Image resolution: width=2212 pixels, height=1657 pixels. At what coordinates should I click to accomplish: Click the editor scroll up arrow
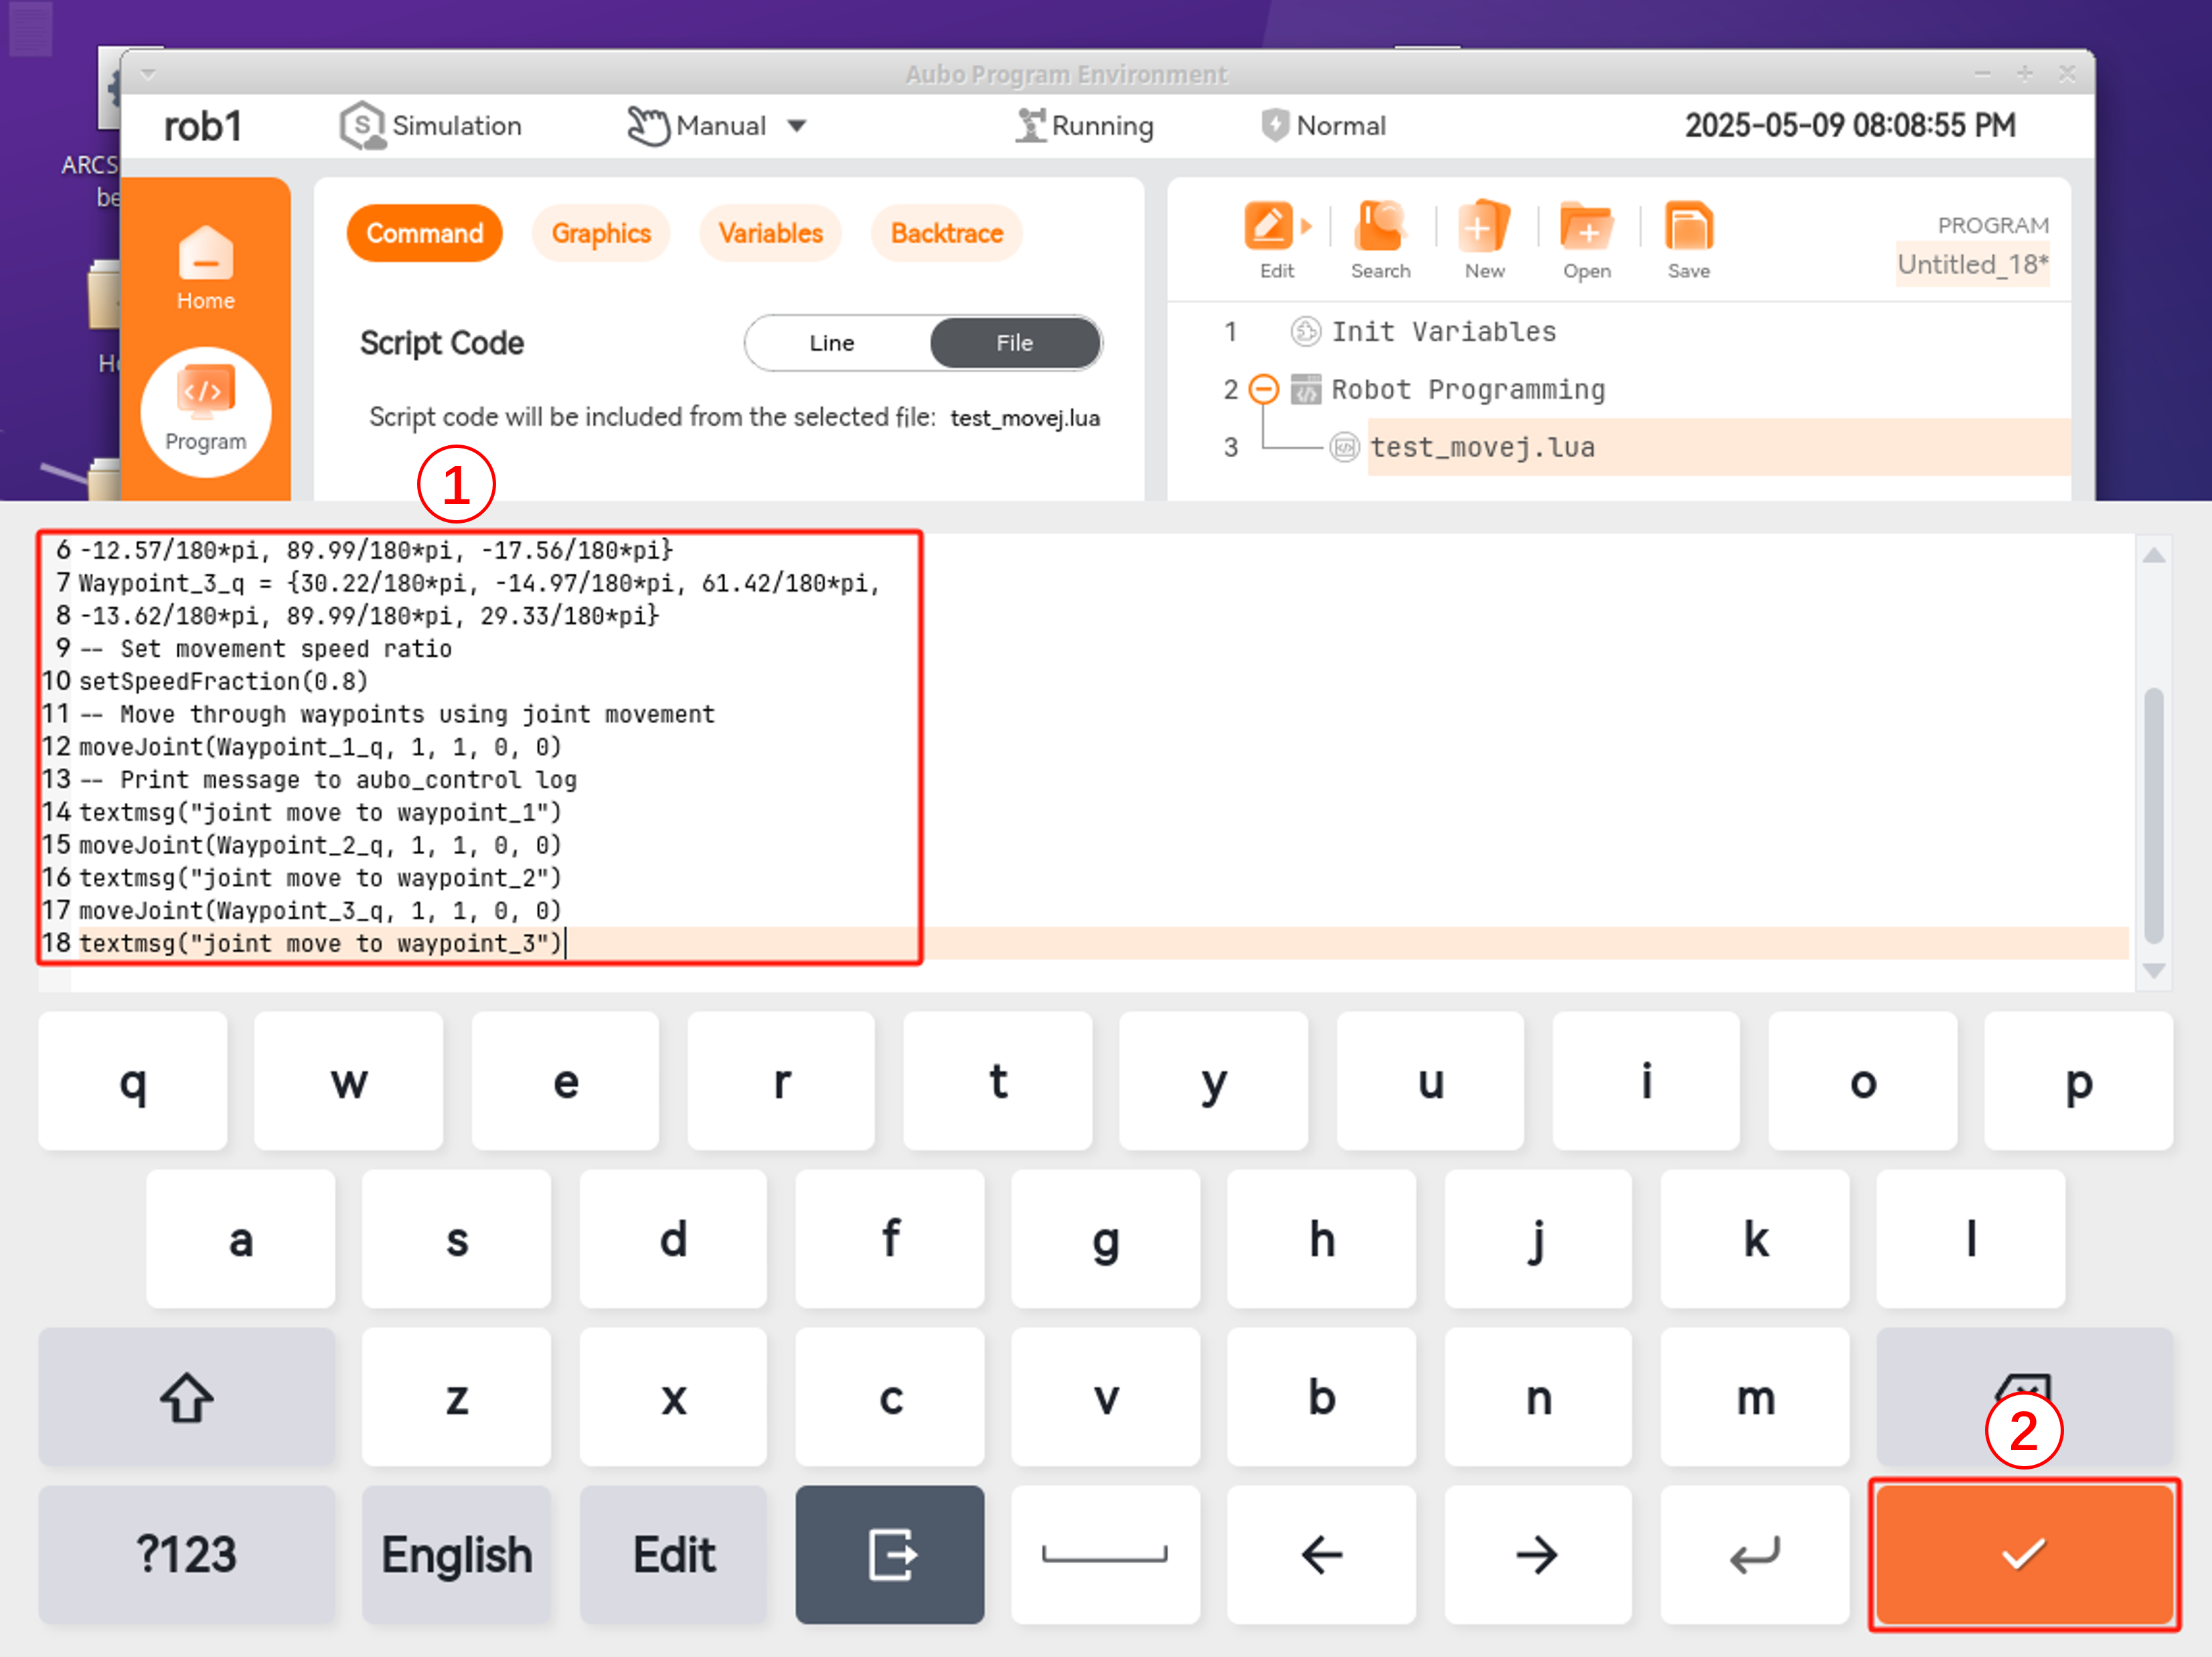tap(2154, 555)
